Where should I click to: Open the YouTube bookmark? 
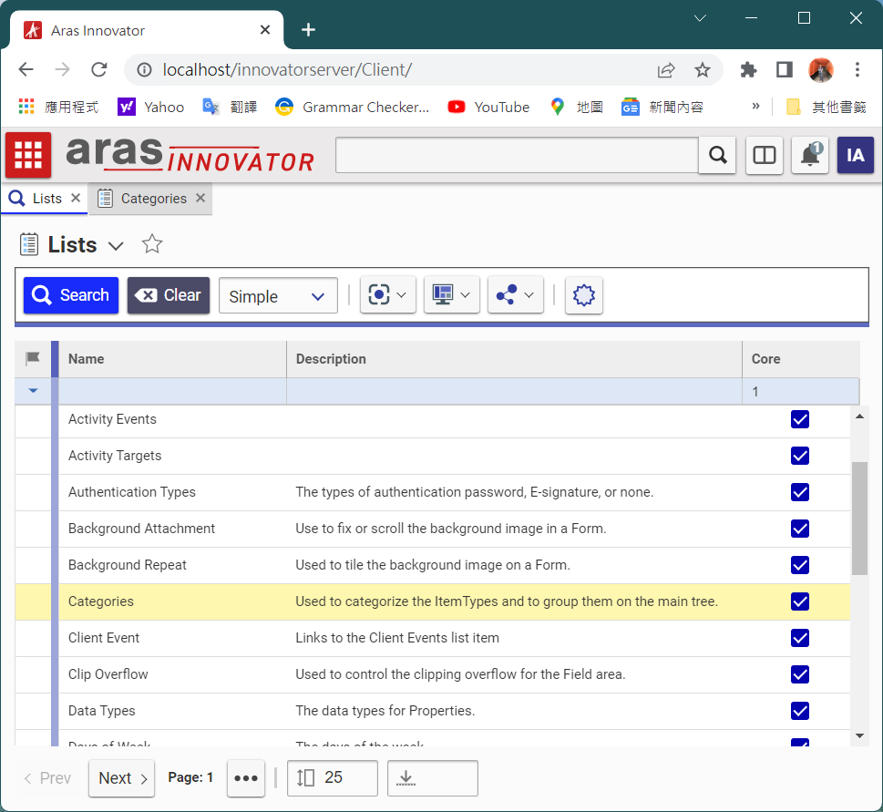click(x=488, y=107)
